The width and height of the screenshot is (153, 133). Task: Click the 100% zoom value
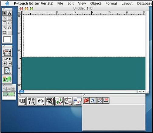(x=7, y=59)
